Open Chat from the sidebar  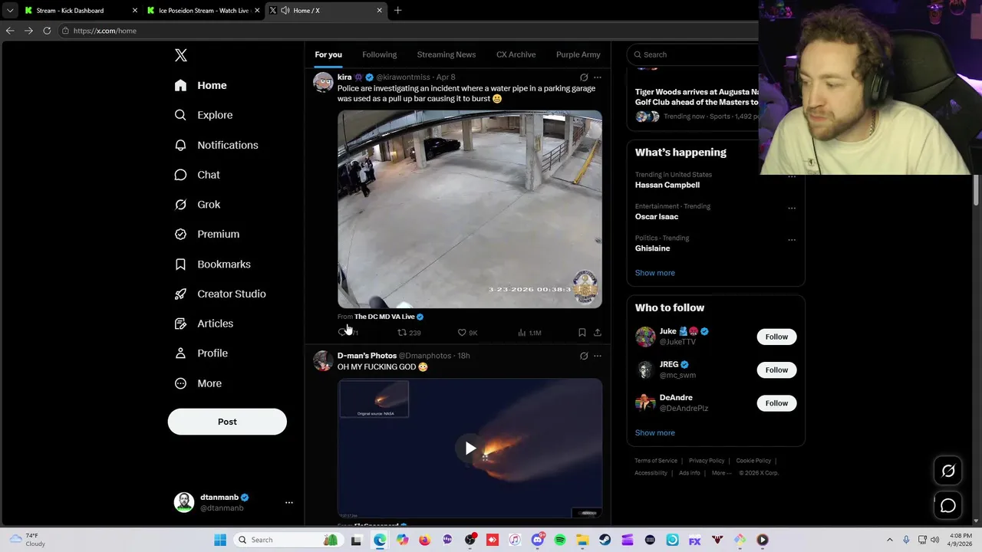coord(198,175)
